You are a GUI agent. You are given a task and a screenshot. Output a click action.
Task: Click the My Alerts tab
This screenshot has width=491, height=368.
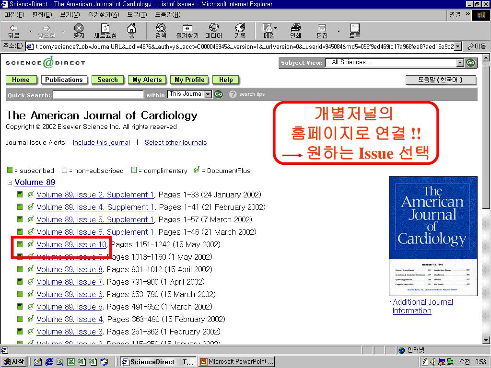[147, 80]
